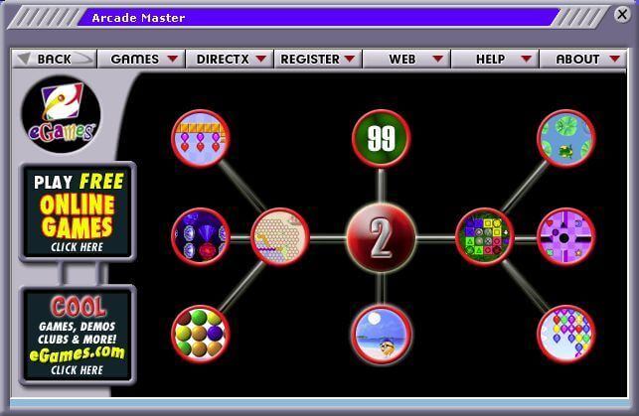Click the eGames logo

tap(62, 114)
